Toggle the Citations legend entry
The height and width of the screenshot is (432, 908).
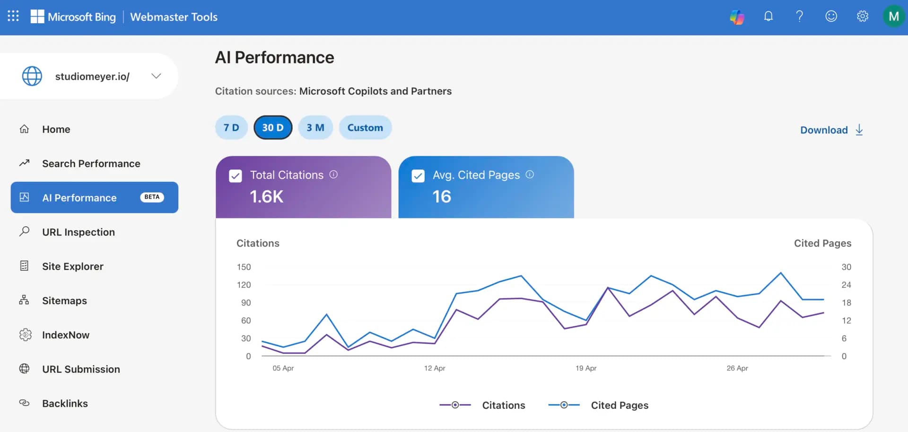click(482, 405)
